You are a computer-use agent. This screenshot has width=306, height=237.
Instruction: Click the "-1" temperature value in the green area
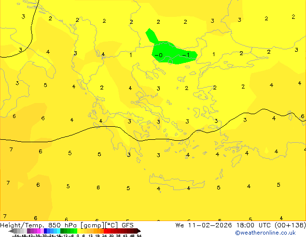186,55
